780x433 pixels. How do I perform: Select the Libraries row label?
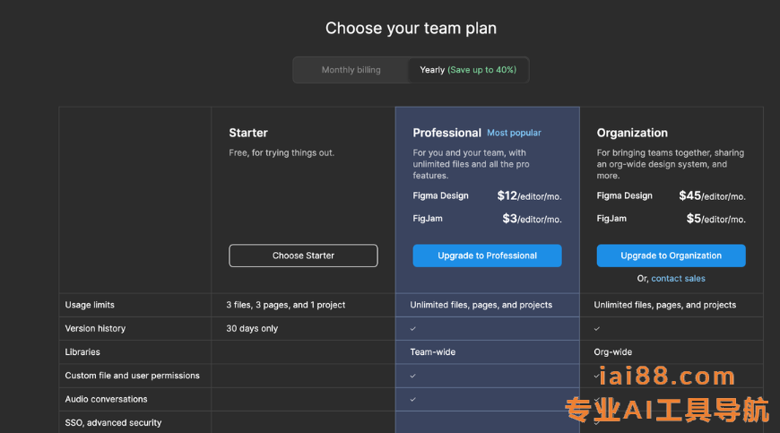[82, 352]
